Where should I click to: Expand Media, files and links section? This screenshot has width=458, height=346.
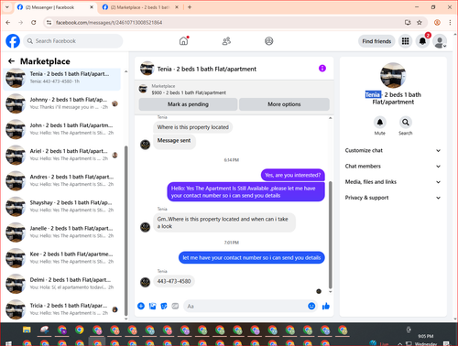(393, 182)
